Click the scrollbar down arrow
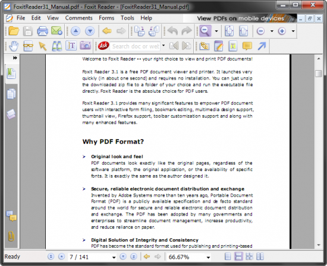327x266 pixels. click(x=319, y=245)
